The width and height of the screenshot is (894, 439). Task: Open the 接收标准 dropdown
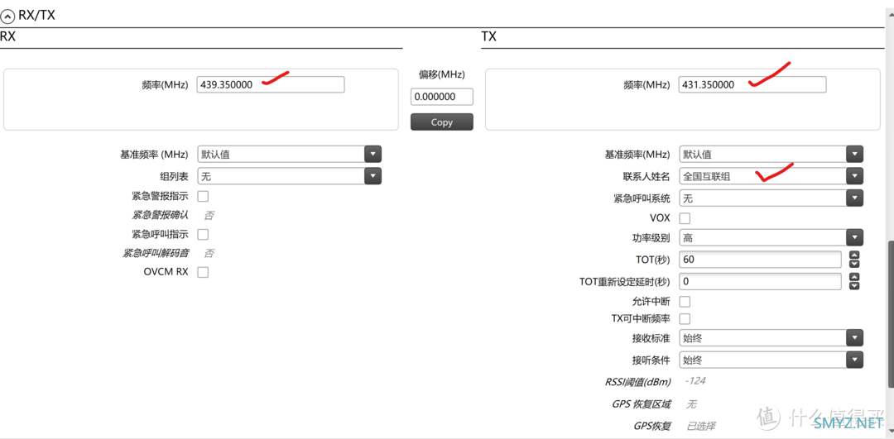point(771,338)
